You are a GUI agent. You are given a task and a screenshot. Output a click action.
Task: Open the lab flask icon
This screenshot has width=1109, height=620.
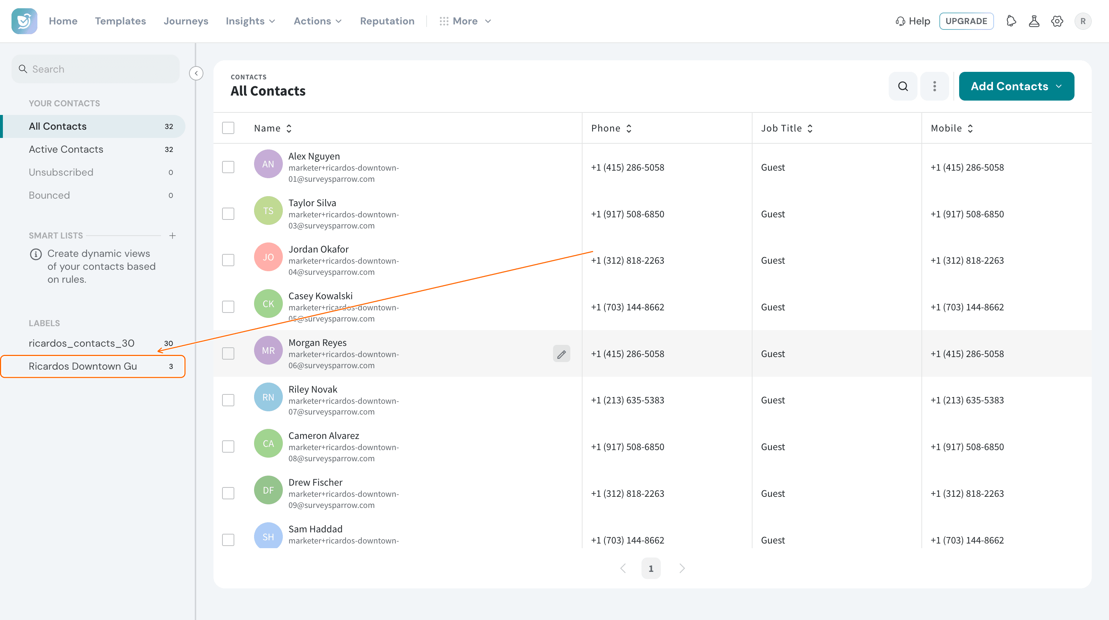point(1034,21)
